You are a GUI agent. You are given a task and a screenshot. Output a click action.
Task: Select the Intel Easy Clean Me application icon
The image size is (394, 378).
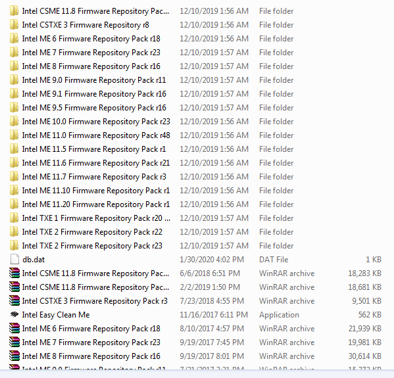14,314
